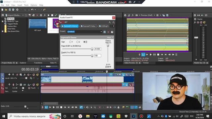The image size is (212, 119).
Task: Open Video Preview properties gear icon
Action: point(125,15)
